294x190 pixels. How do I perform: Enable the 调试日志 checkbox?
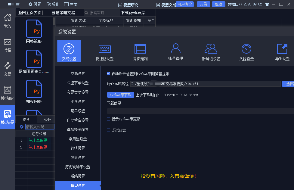tap(109, 130)
